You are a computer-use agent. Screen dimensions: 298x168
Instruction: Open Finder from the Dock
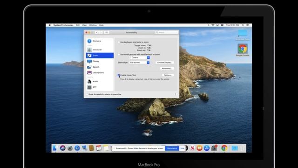pos(55,148)
